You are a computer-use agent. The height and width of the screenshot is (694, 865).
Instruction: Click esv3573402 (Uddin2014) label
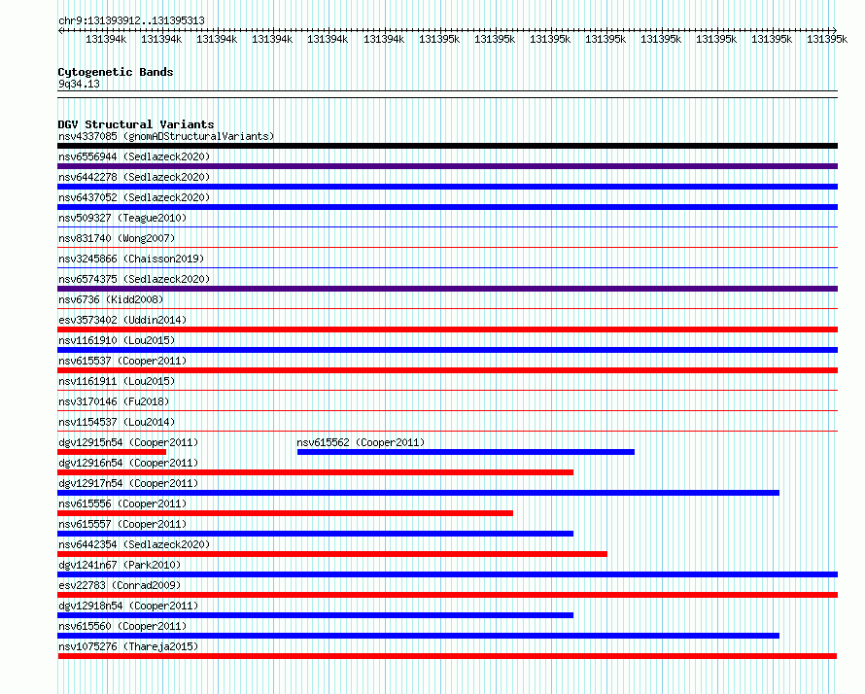point(122,320)
